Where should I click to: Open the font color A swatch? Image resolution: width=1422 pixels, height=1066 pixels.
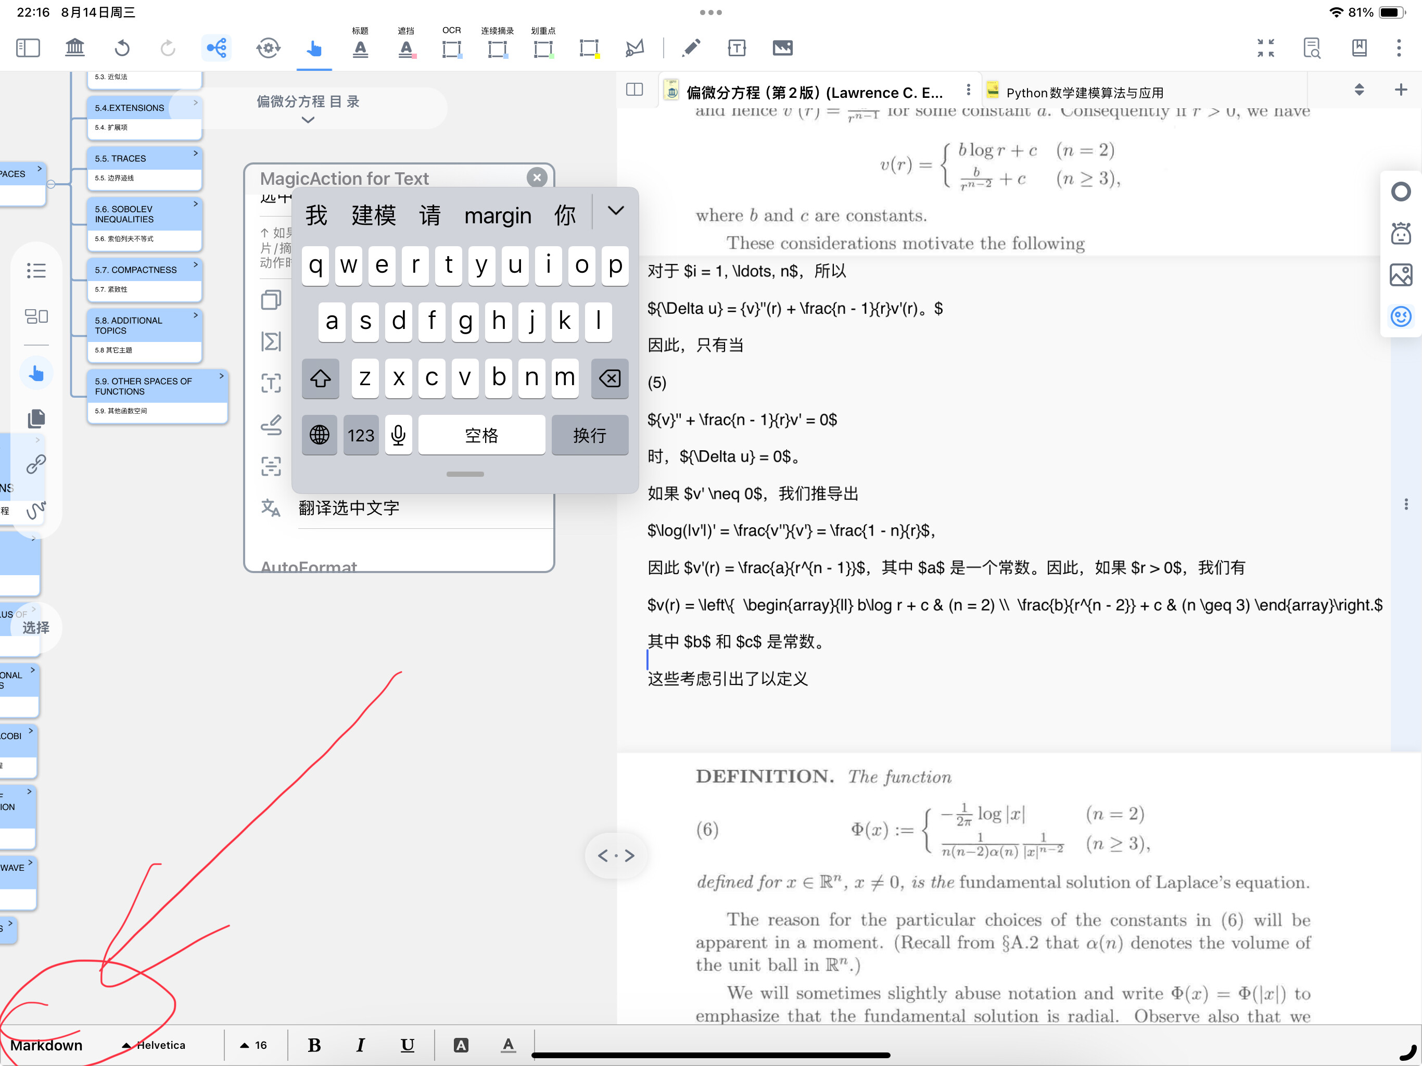508,1045
